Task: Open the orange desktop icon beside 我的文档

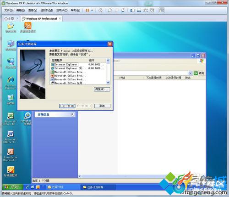Action: (x=28, y=28)
